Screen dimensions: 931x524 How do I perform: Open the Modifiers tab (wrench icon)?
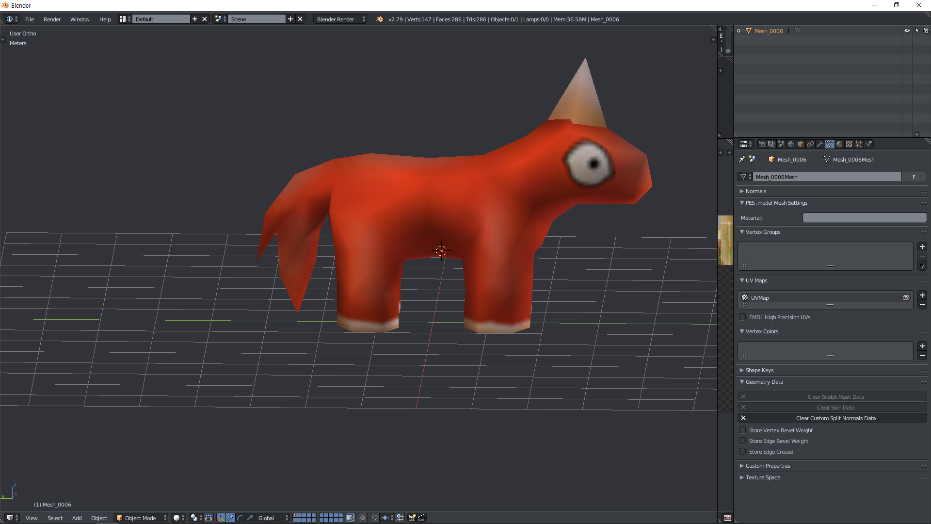coord(820,144)
